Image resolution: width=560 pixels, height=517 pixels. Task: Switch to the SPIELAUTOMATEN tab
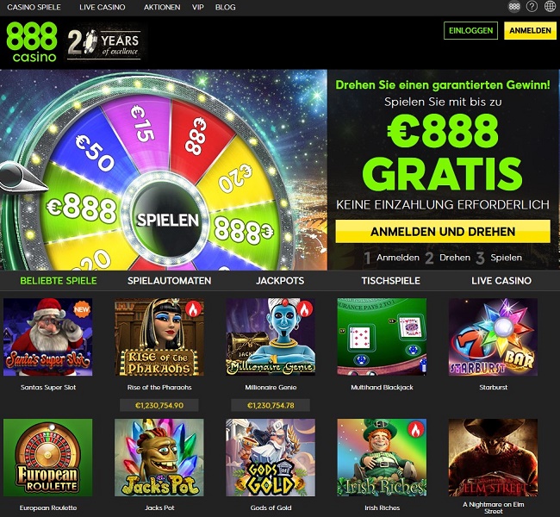coord(169,281)
